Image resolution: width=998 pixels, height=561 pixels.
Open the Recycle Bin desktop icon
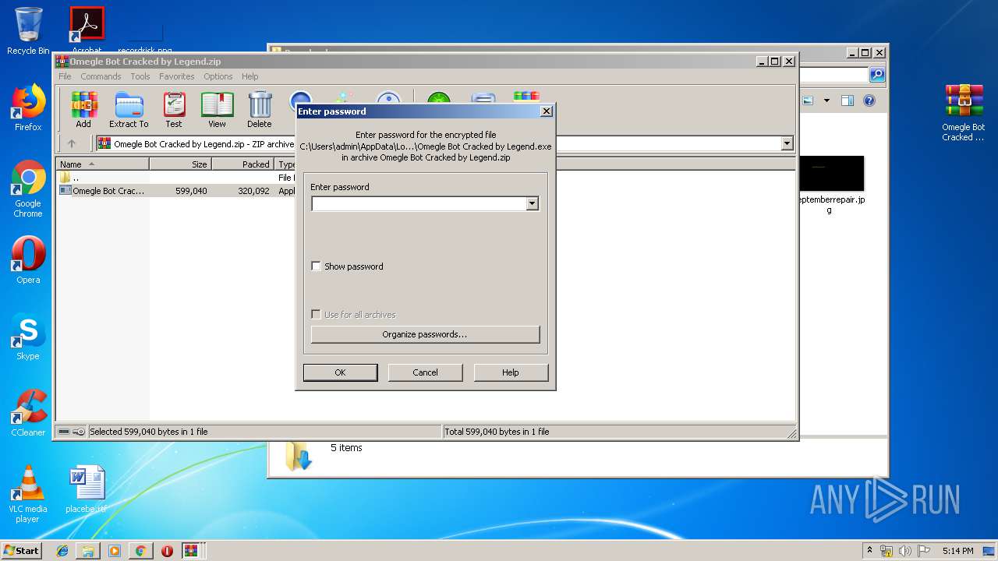point(28,31)
